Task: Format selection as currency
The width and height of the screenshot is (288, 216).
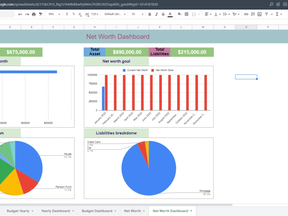Action: (67, 14)
